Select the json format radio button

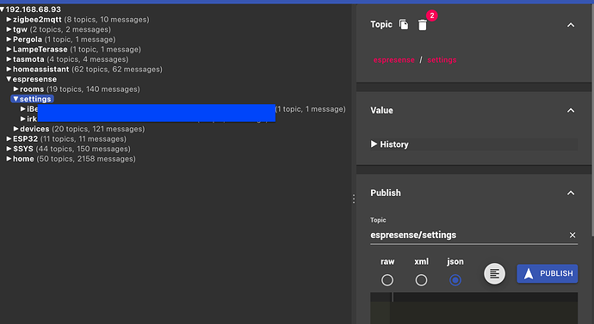[455, 280]
